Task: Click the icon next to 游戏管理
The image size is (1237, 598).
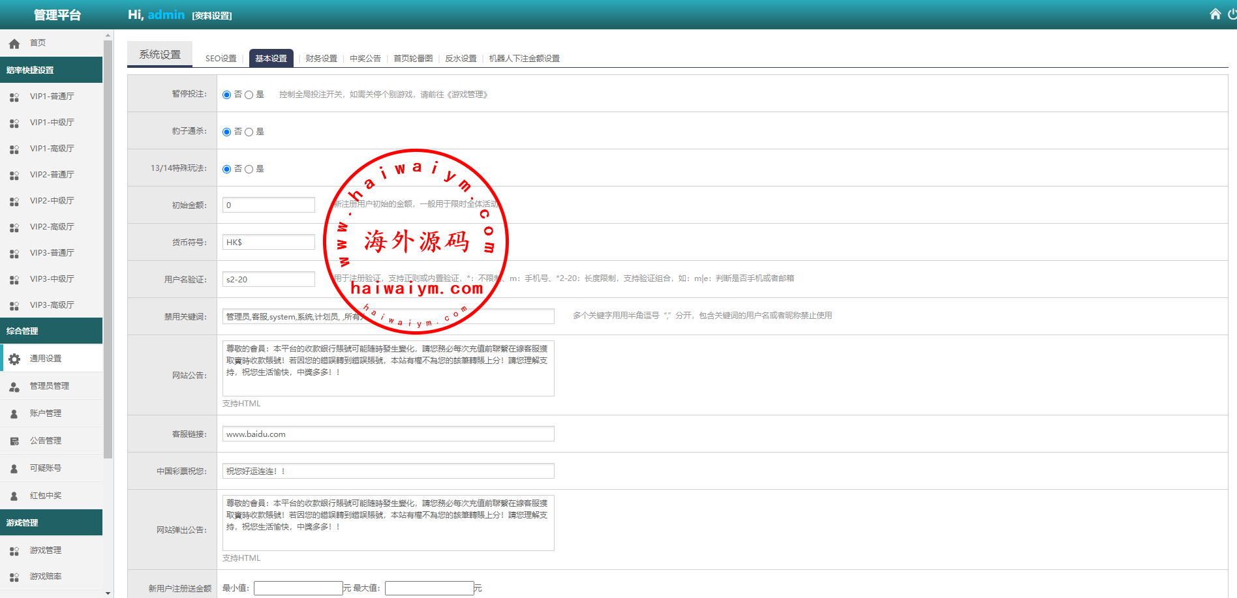Action: click(14, 551)
